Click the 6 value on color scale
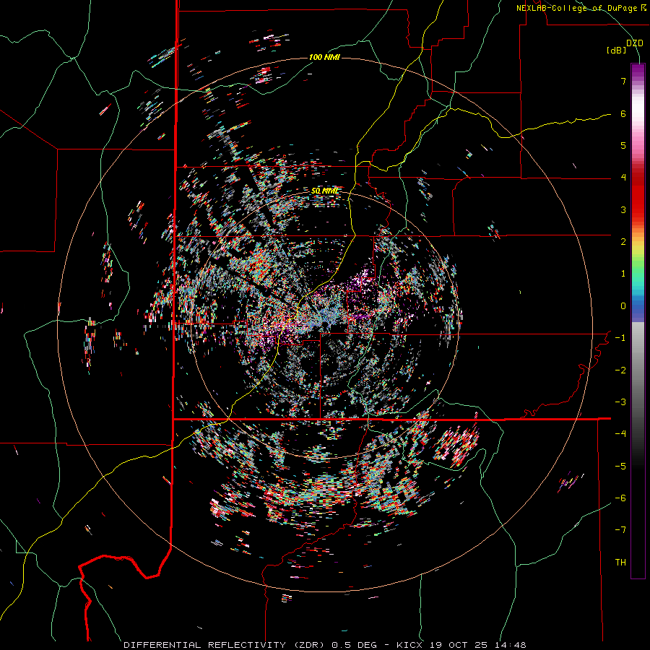This screenshot has height=650, width=650. (623, 113)
